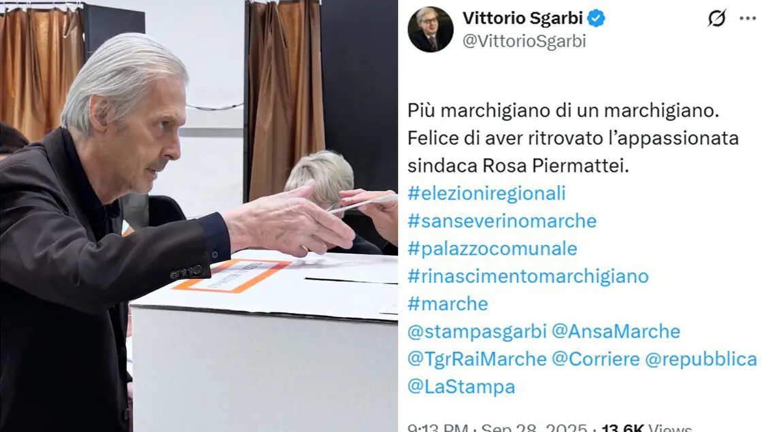Open the #rinascimentomarchigiano hashtag
This screenshot has height=432, width=768.
click(528, 276)
